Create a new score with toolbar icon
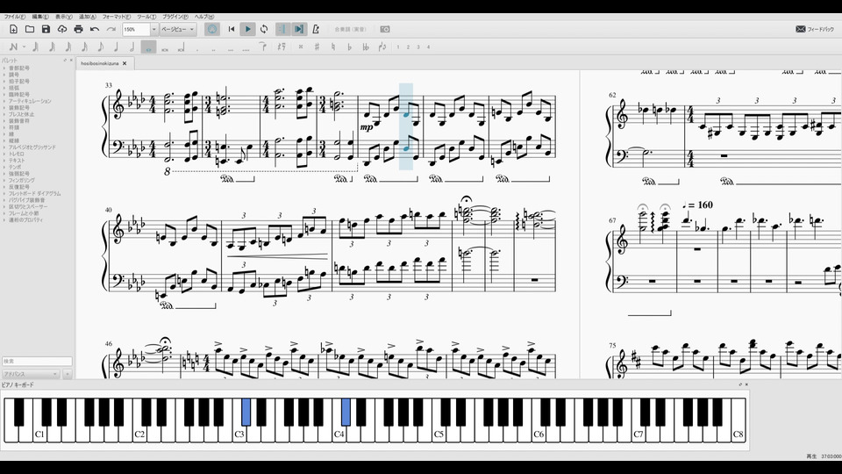Viewport: 842px width, 474px height. pos(13,29)
